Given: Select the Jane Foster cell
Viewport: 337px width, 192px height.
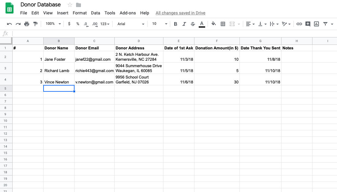Looking at the screenshot, I should tap(59, 57).
